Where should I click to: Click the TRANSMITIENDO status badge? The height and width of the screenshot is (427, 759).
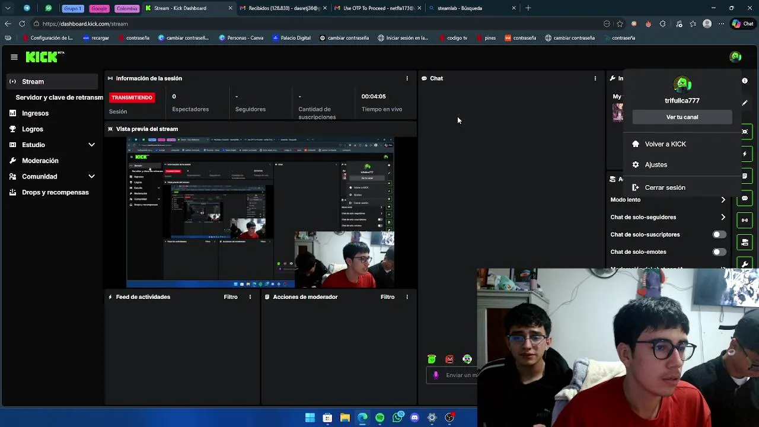tap(132, 97)
